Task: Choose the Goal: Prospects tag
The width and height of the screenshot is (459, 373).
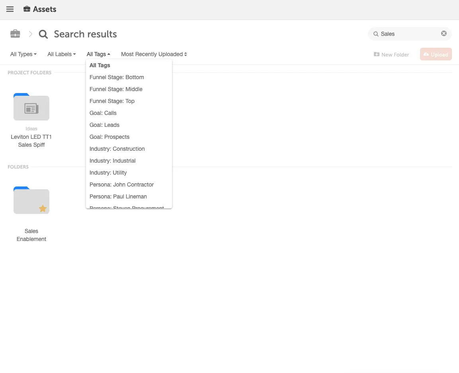Action: tap(129, 137)
